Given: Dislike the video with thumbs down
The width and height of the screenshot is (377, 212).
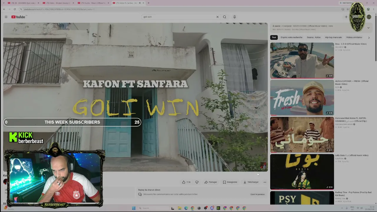Looking at the screenshot, I should [x=197, y=182].
